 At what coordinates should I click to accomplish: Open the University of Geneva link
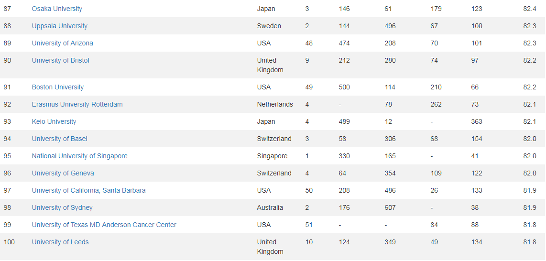pos(63,174)
